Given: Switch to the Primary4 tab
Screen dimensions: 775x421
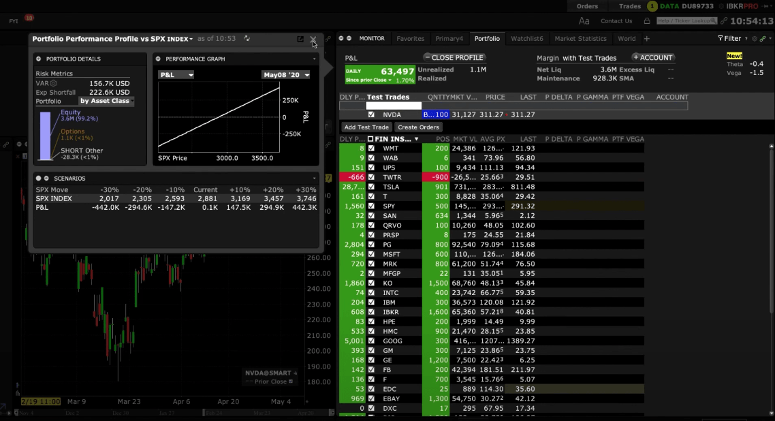Looking at the screenshot, I should (x=449, y=39).
